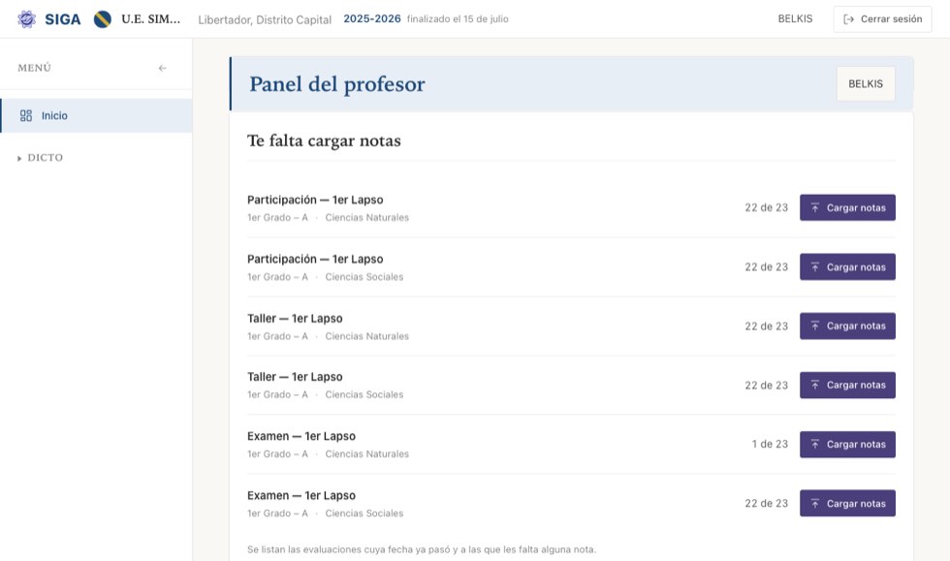This screenshot has width=950, height=561.
Task: Click 'Libertador, Distrito Capital' location text
Action: 265,19
